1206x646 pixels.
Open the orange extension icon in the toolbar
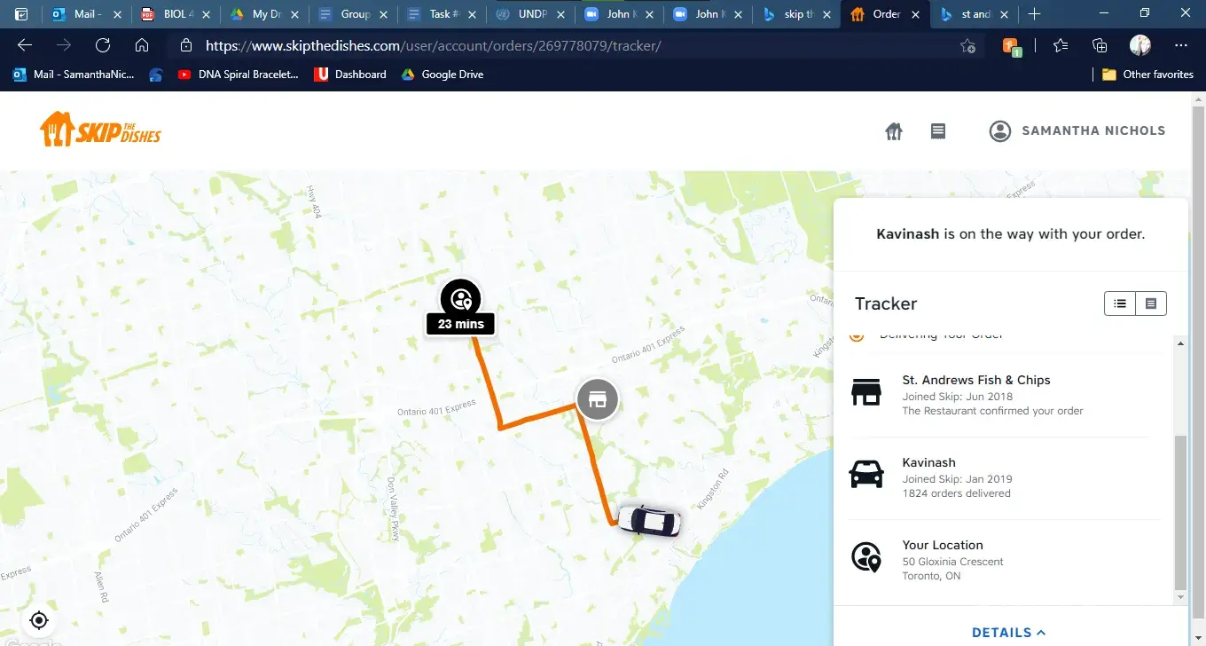tap(1012, 46)
